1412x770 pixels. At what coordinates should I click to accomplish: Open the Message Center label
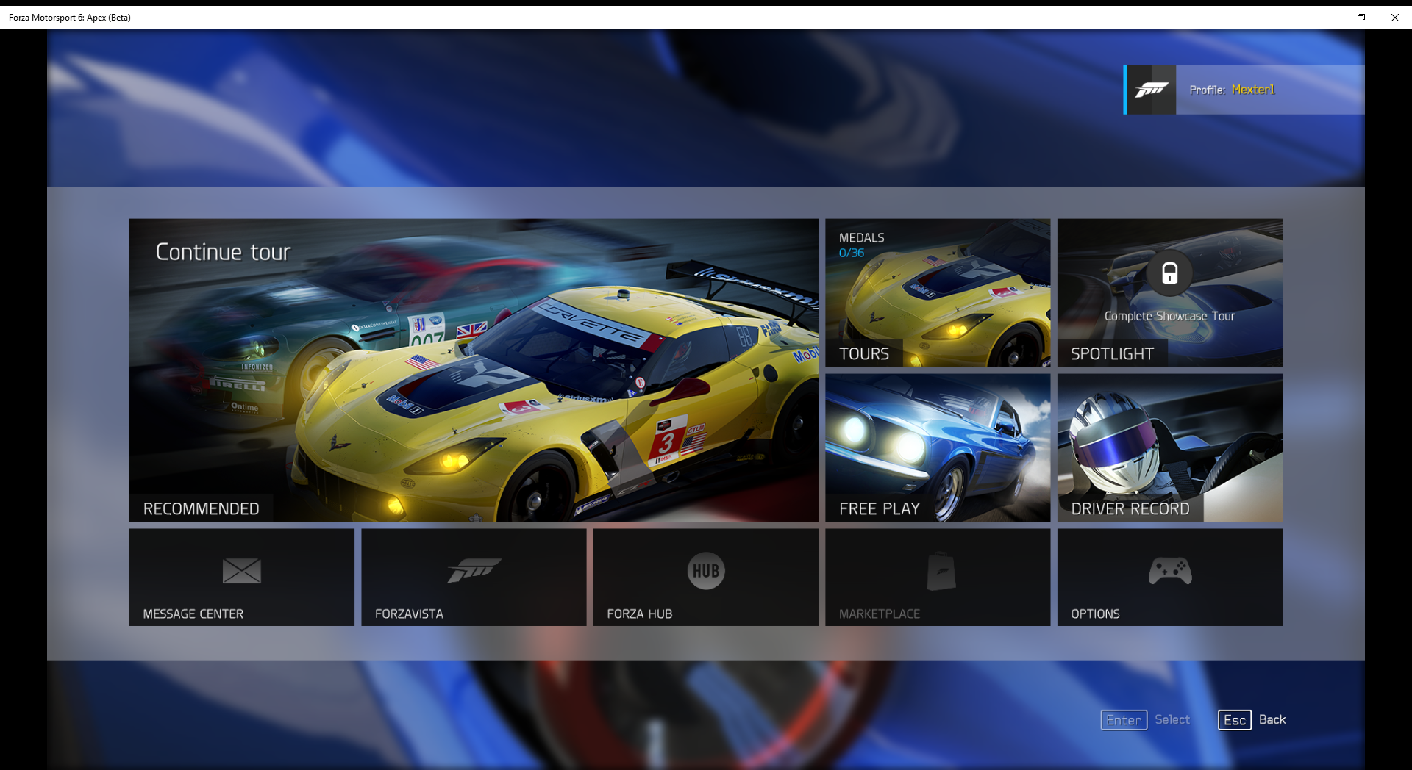coord(193,614)
